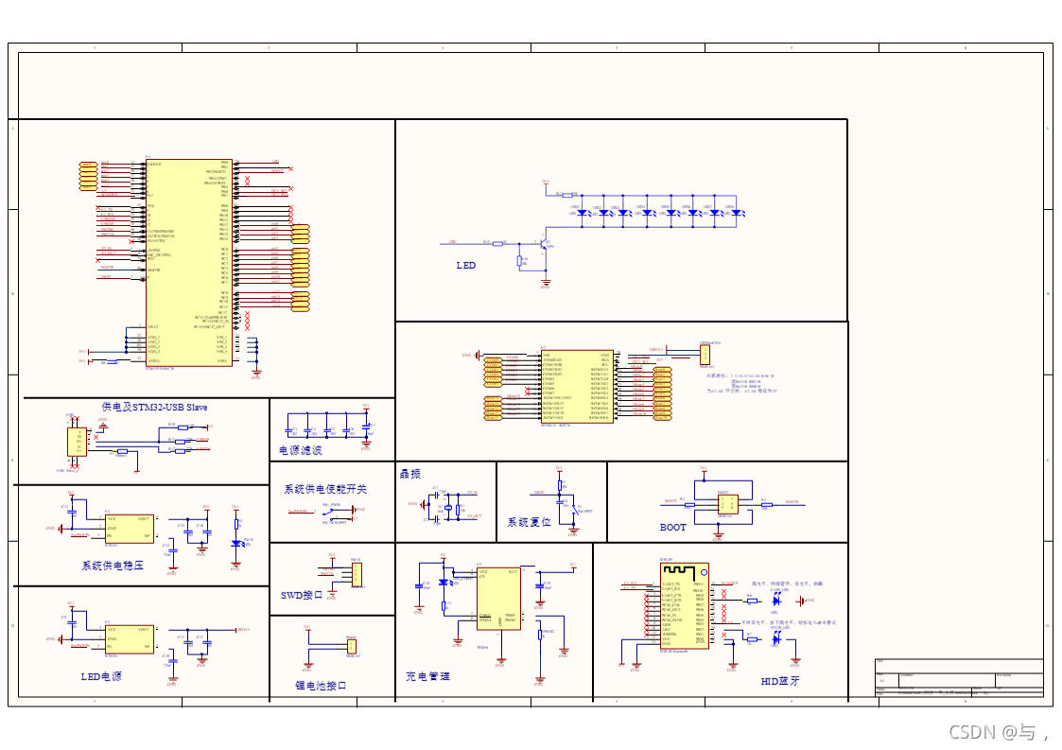Viewport: 1062px width, 750px height.
Task: Select the '供电及STM32-USB Slave' title
Action: tap(154, 408)
